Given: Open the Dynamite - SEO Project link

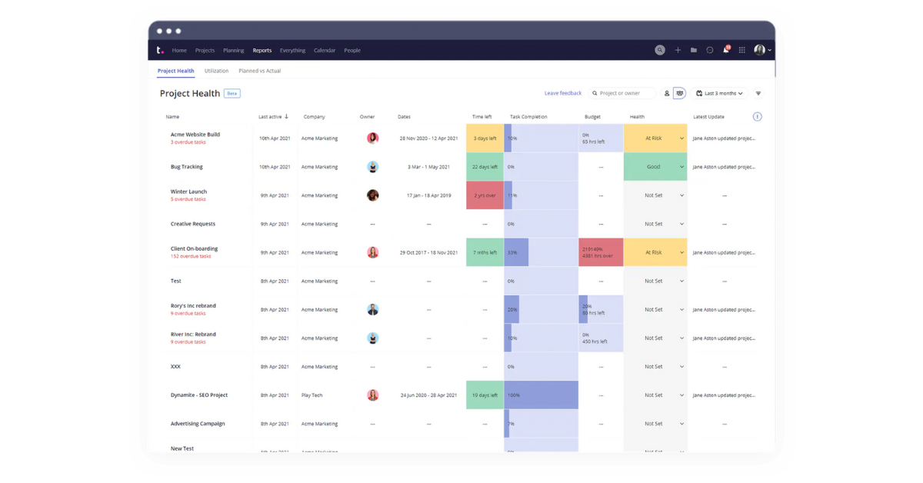Looking at the screenshot, I should click(x=199, y=395).
